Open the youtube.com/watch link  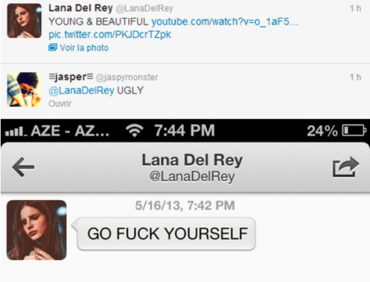(x=225, y=21)
